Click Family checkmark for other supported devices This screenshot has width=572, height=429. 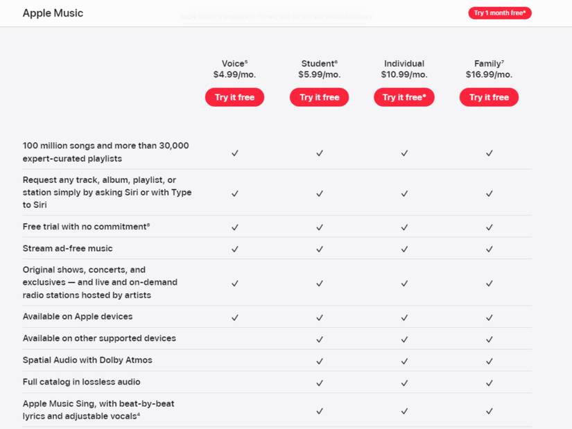(x=489, y=340)
